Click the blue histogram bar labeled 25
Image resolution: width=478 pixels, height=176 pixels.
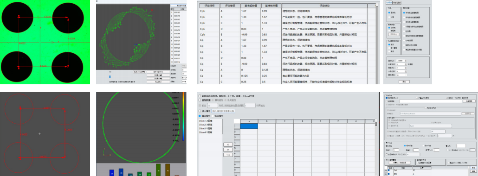[x=111, y=173]
